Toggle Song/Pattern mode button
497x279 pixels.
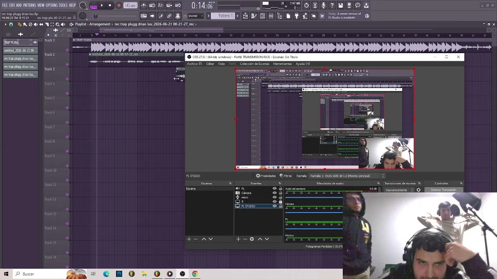pyautogui.click(x=94, y=5)
